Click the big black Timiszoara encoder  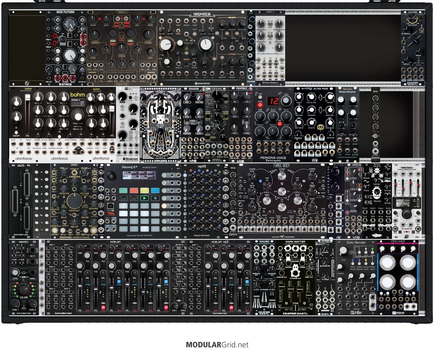point(407,214)
